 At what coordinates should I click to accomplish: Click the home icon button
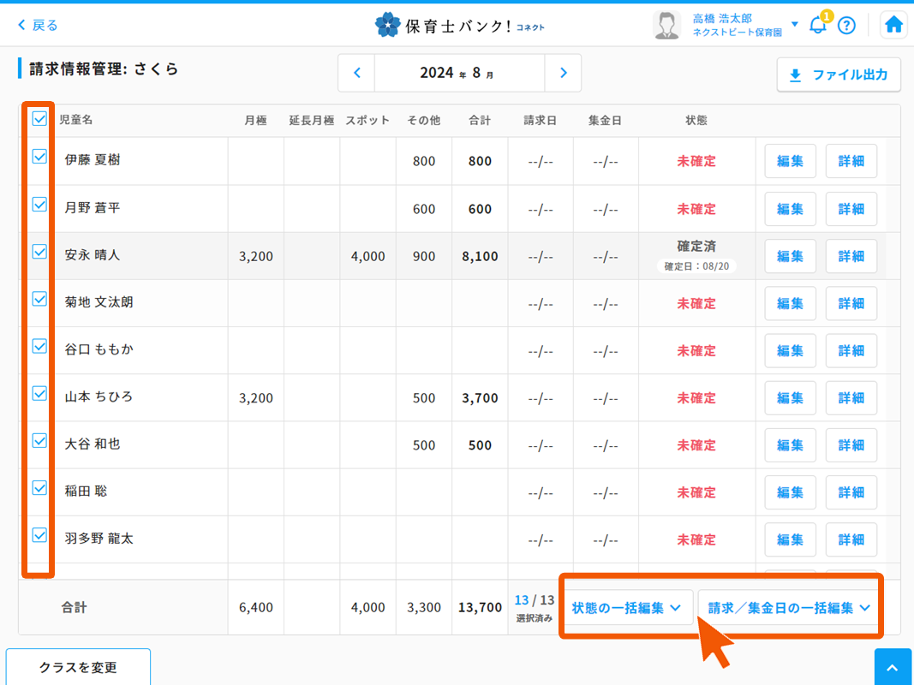tap(893, 25)
